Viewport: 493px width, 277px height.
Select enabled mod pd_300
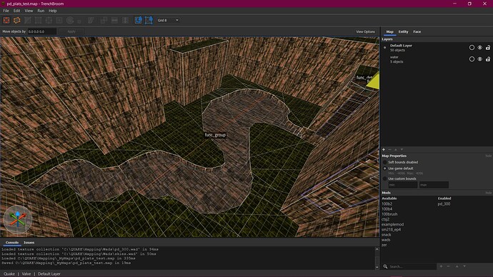click(444, 204)
